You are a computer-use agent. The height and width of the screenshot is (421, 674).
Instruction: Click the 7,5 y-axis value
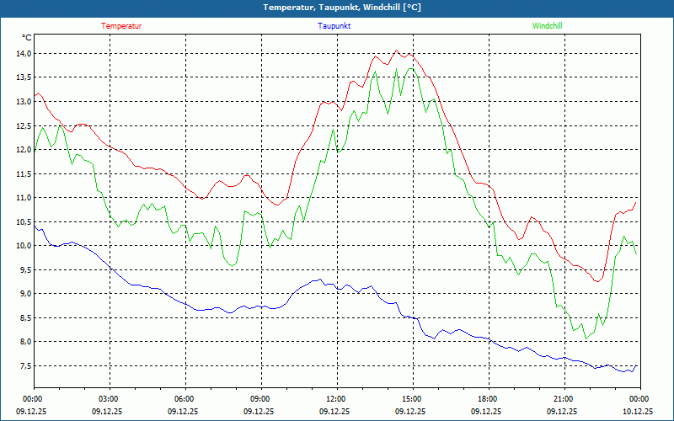click(x=21, y=366)
